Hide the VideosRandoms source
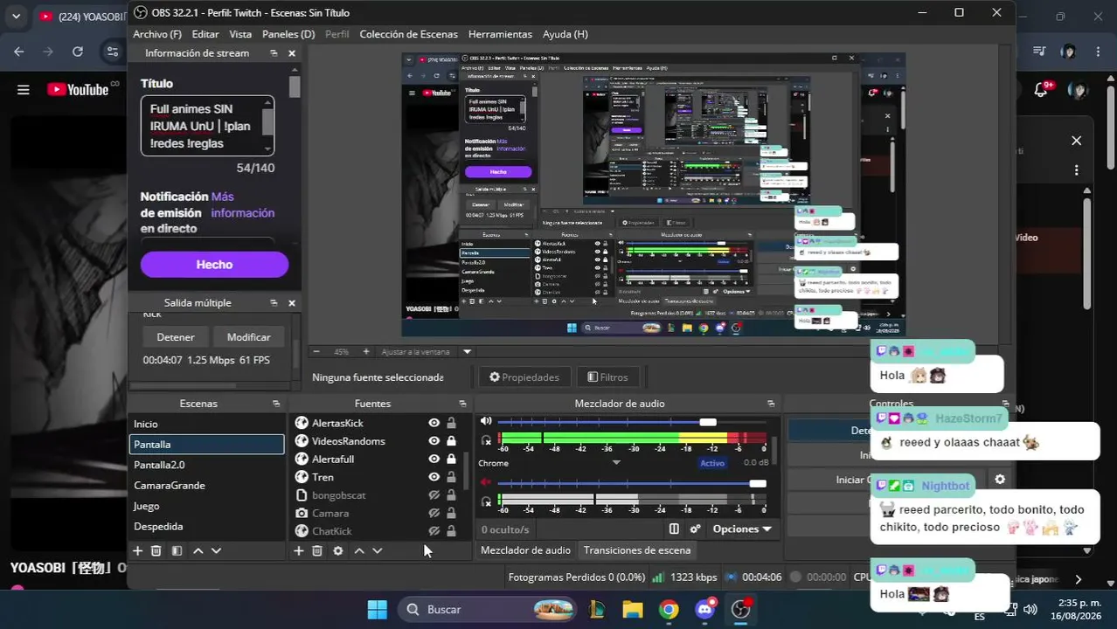The width and height of the screenshot is (1117, 629). tap(434, 441)
